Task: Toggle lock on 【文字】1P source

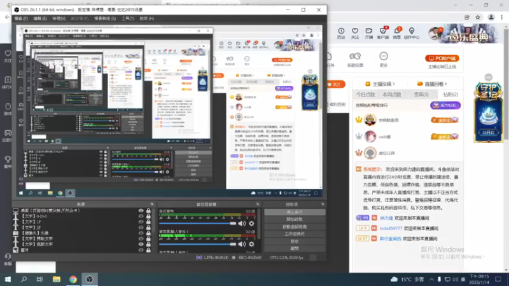Action: pos(148,222)
